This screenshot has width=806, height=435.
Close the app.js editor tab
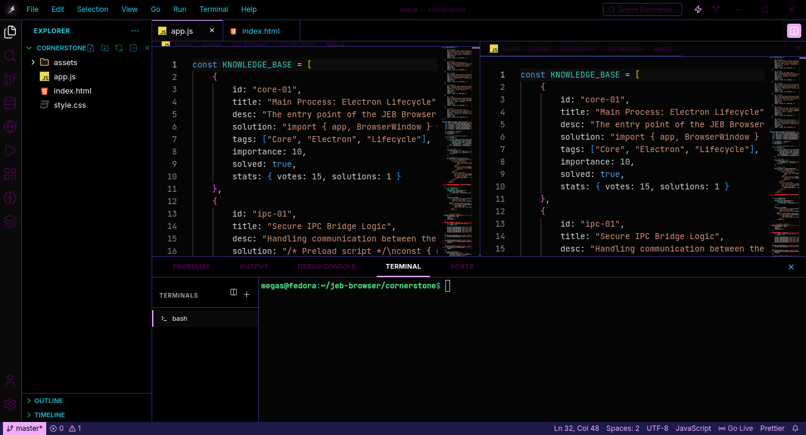212,31
